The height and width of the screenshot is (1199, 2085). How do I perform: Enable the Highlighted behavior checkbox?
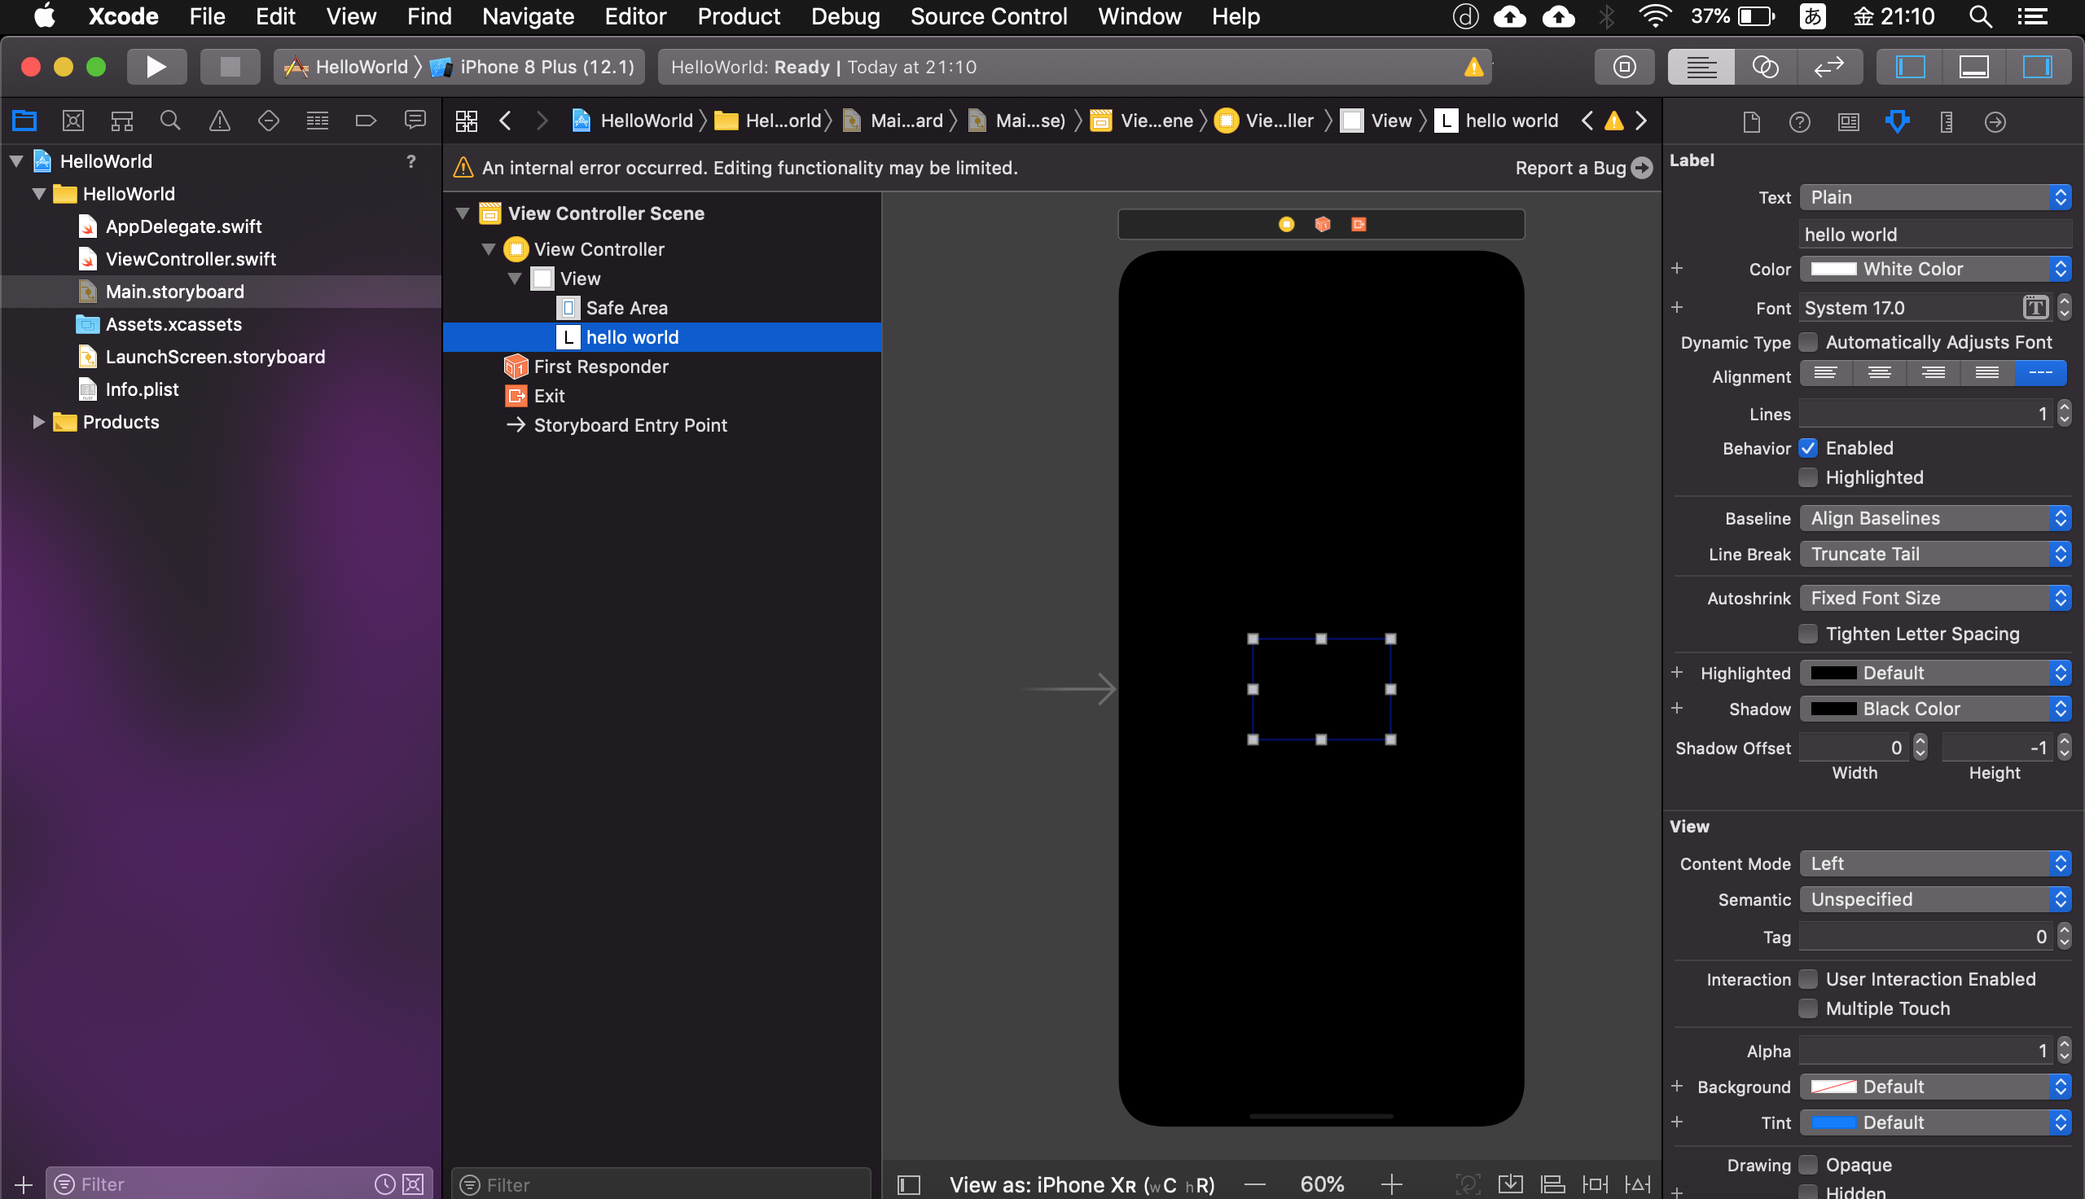[1808, 477]
